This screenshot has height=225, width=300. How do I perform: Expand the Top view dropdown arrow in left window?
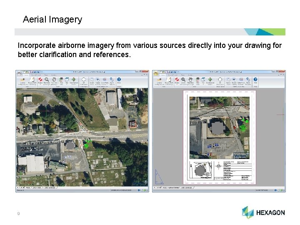[67, 84]
